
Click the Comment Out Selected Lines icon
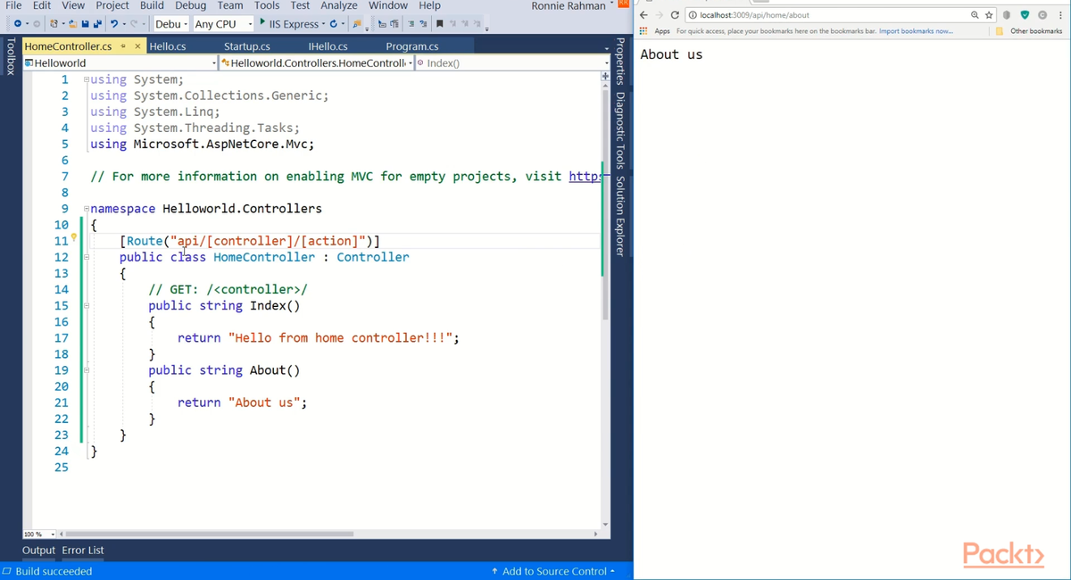[411, 24]
